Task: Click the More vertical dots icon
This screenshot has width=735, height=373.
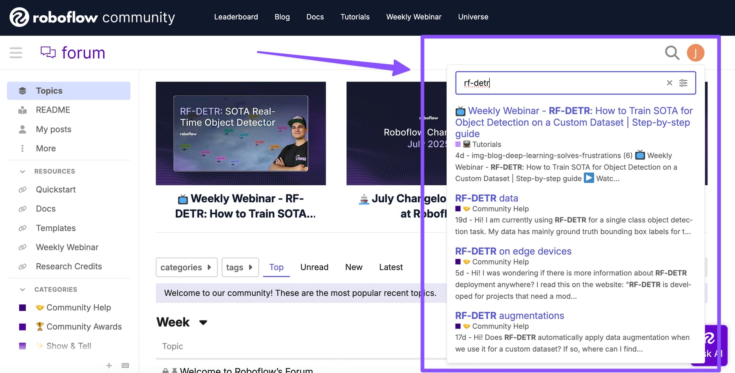Action: tap(23, 148)
